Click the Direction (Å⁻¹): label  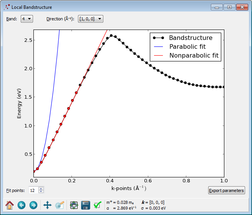click(60, 19)
